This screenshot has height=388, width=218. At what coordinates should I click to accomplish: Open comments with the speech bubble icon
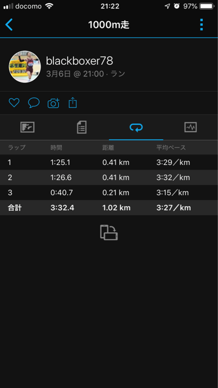tap(34, 102)
